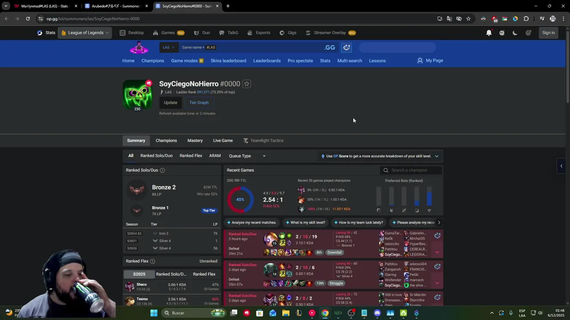Focus the Game name search field

click(252, 47)
